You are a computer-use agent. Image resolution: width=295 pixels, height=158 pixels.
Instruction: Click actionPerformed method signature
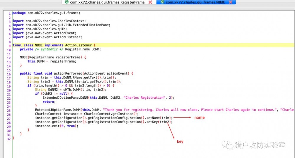click(x=77, y=73)
